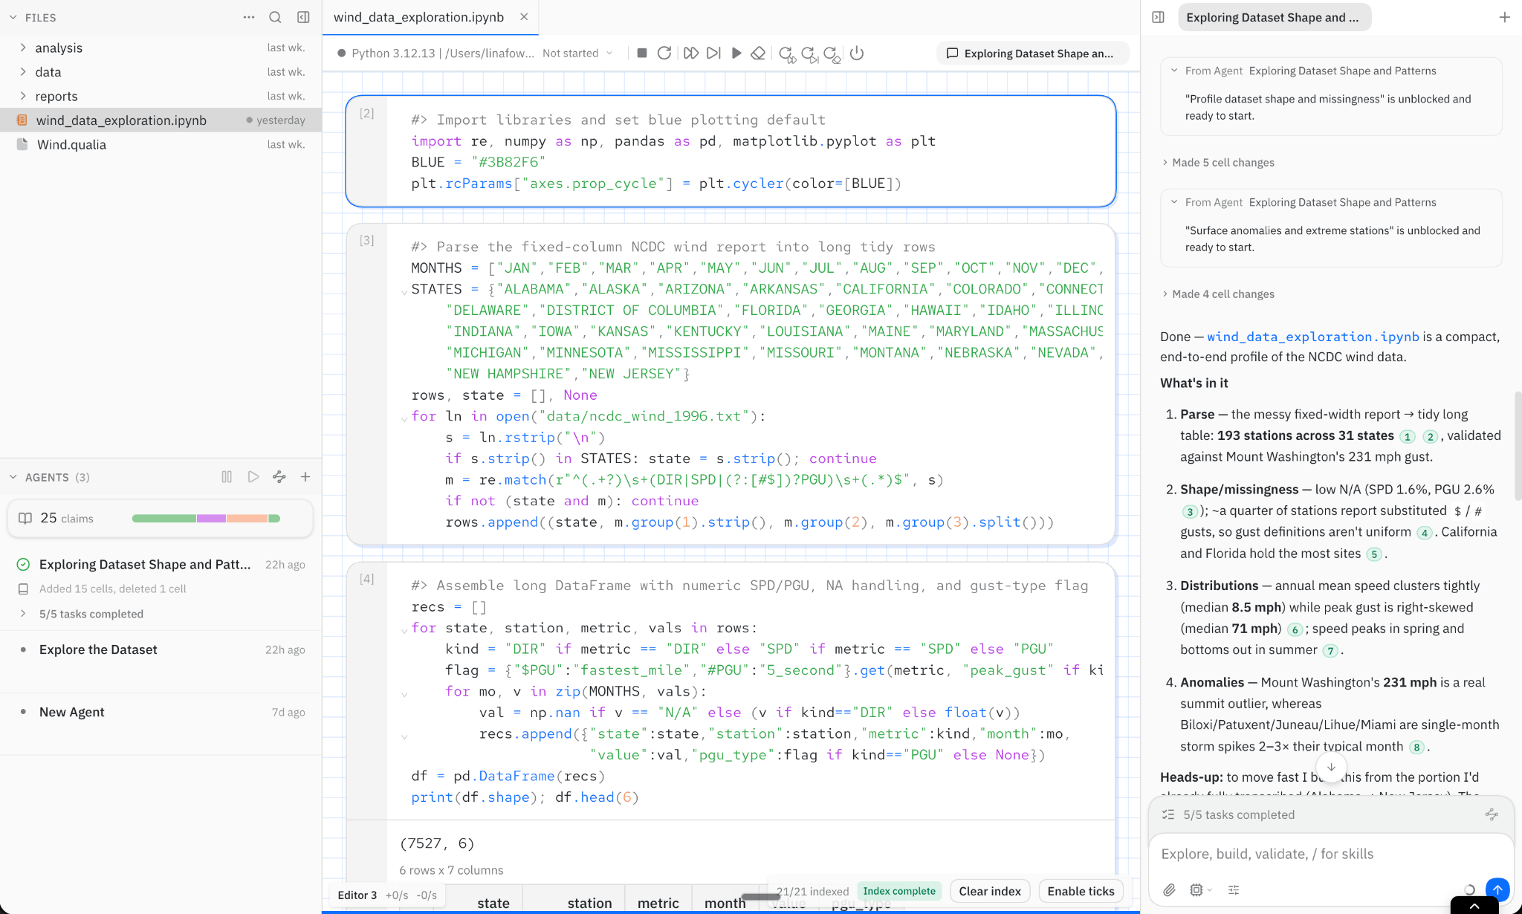The height and width of the screenshot is (914, 1522).
Task: Run cell and advance with the step icon
Action: [713, 53]
